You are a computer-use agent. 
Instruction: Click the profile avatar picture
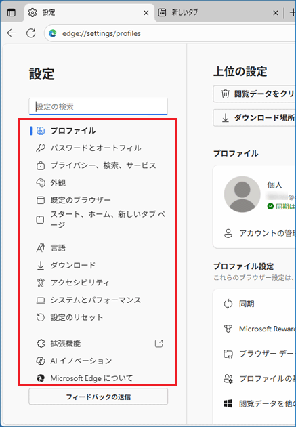click(242, 194)
